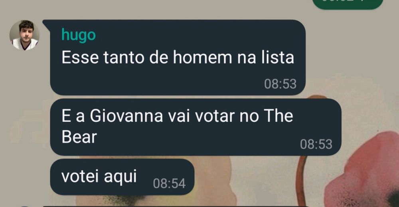
Task: Tap the pointed tail of hugo's first bubble
Action: pyautogui.click(x=47, y=24)
